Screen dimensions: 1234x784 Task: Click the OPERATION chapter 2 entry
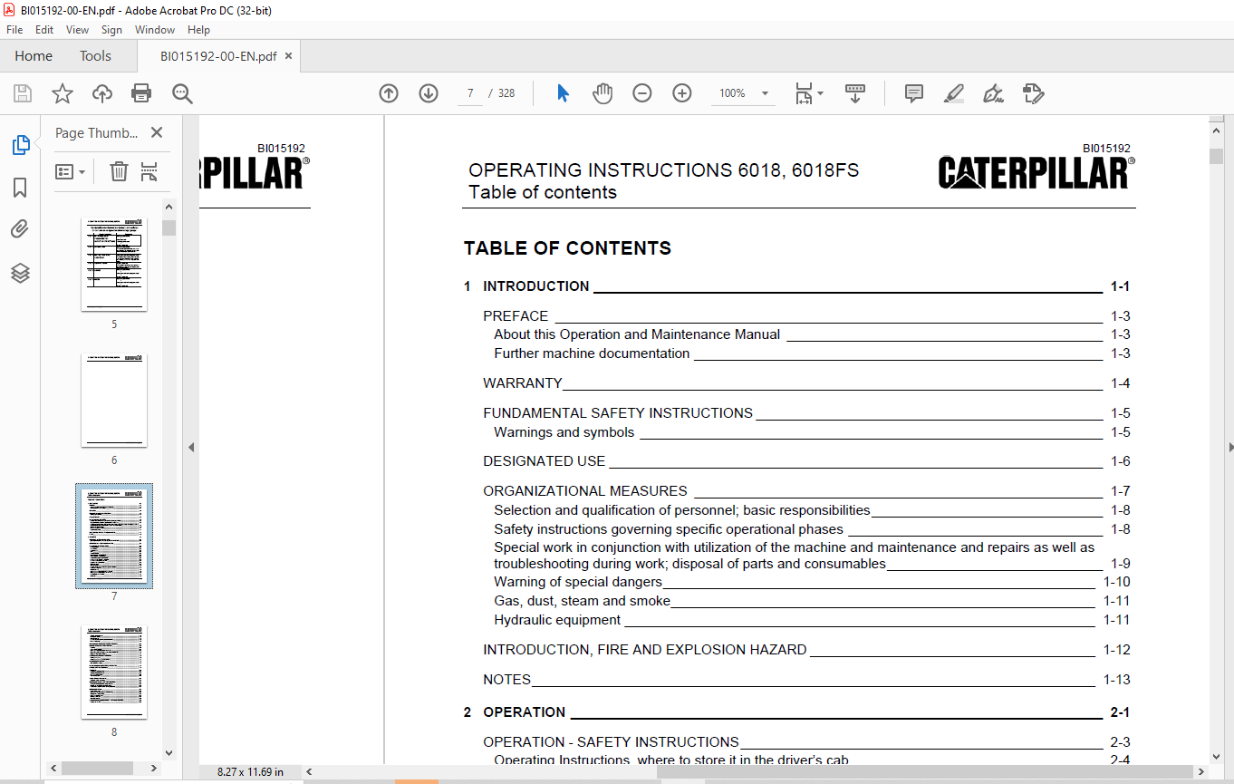[797, 712]
